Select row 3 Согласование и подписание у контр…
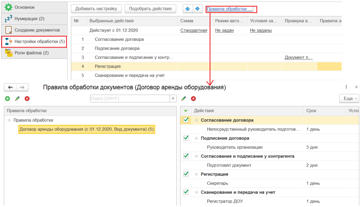Viewport: 364px width, 207px height. pos(206,57)
